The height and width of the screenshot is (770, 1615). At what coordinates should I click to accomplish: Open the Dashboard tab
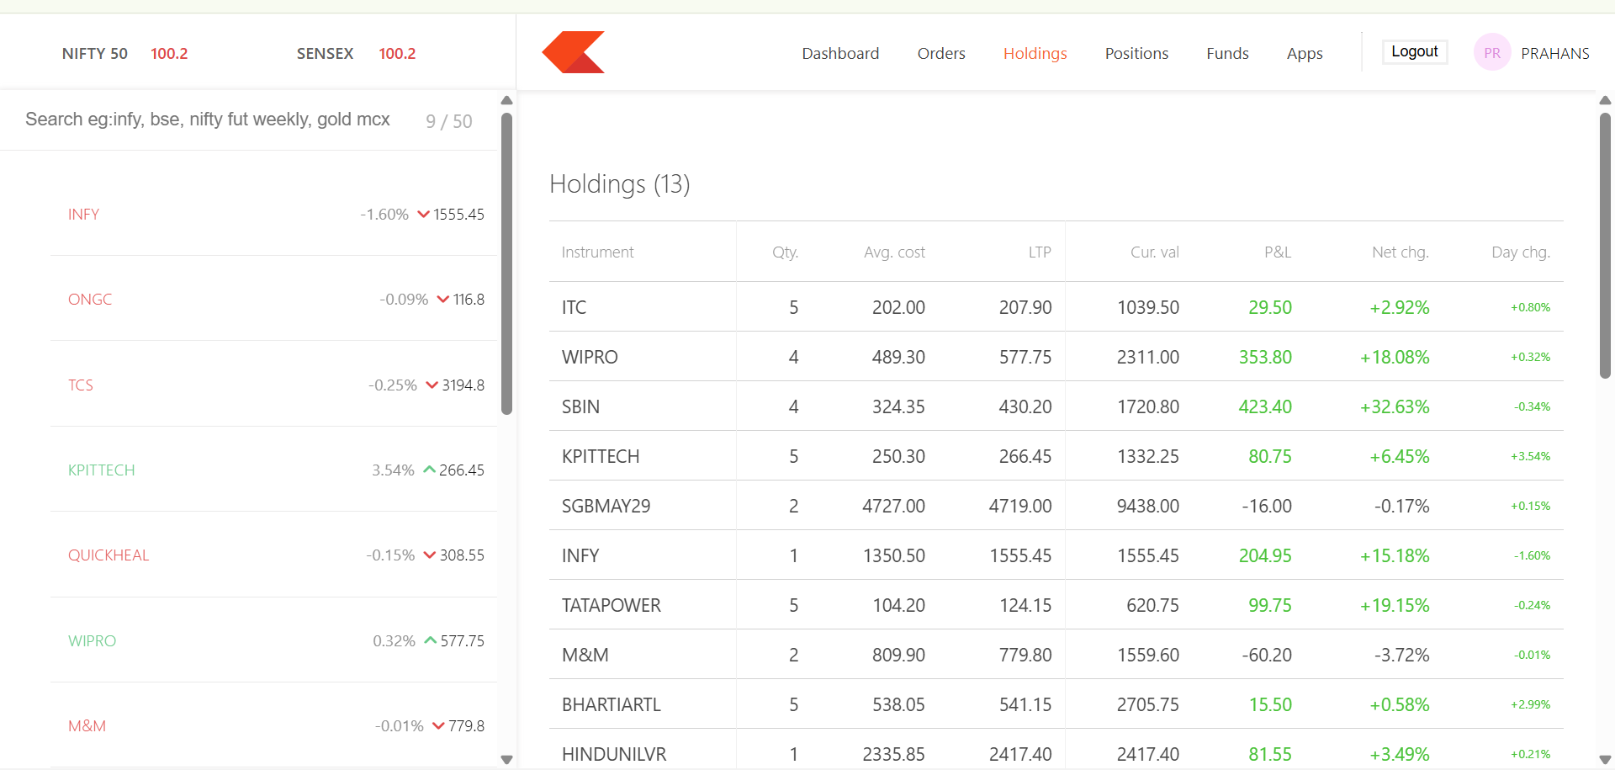click(x=840, y=53)
